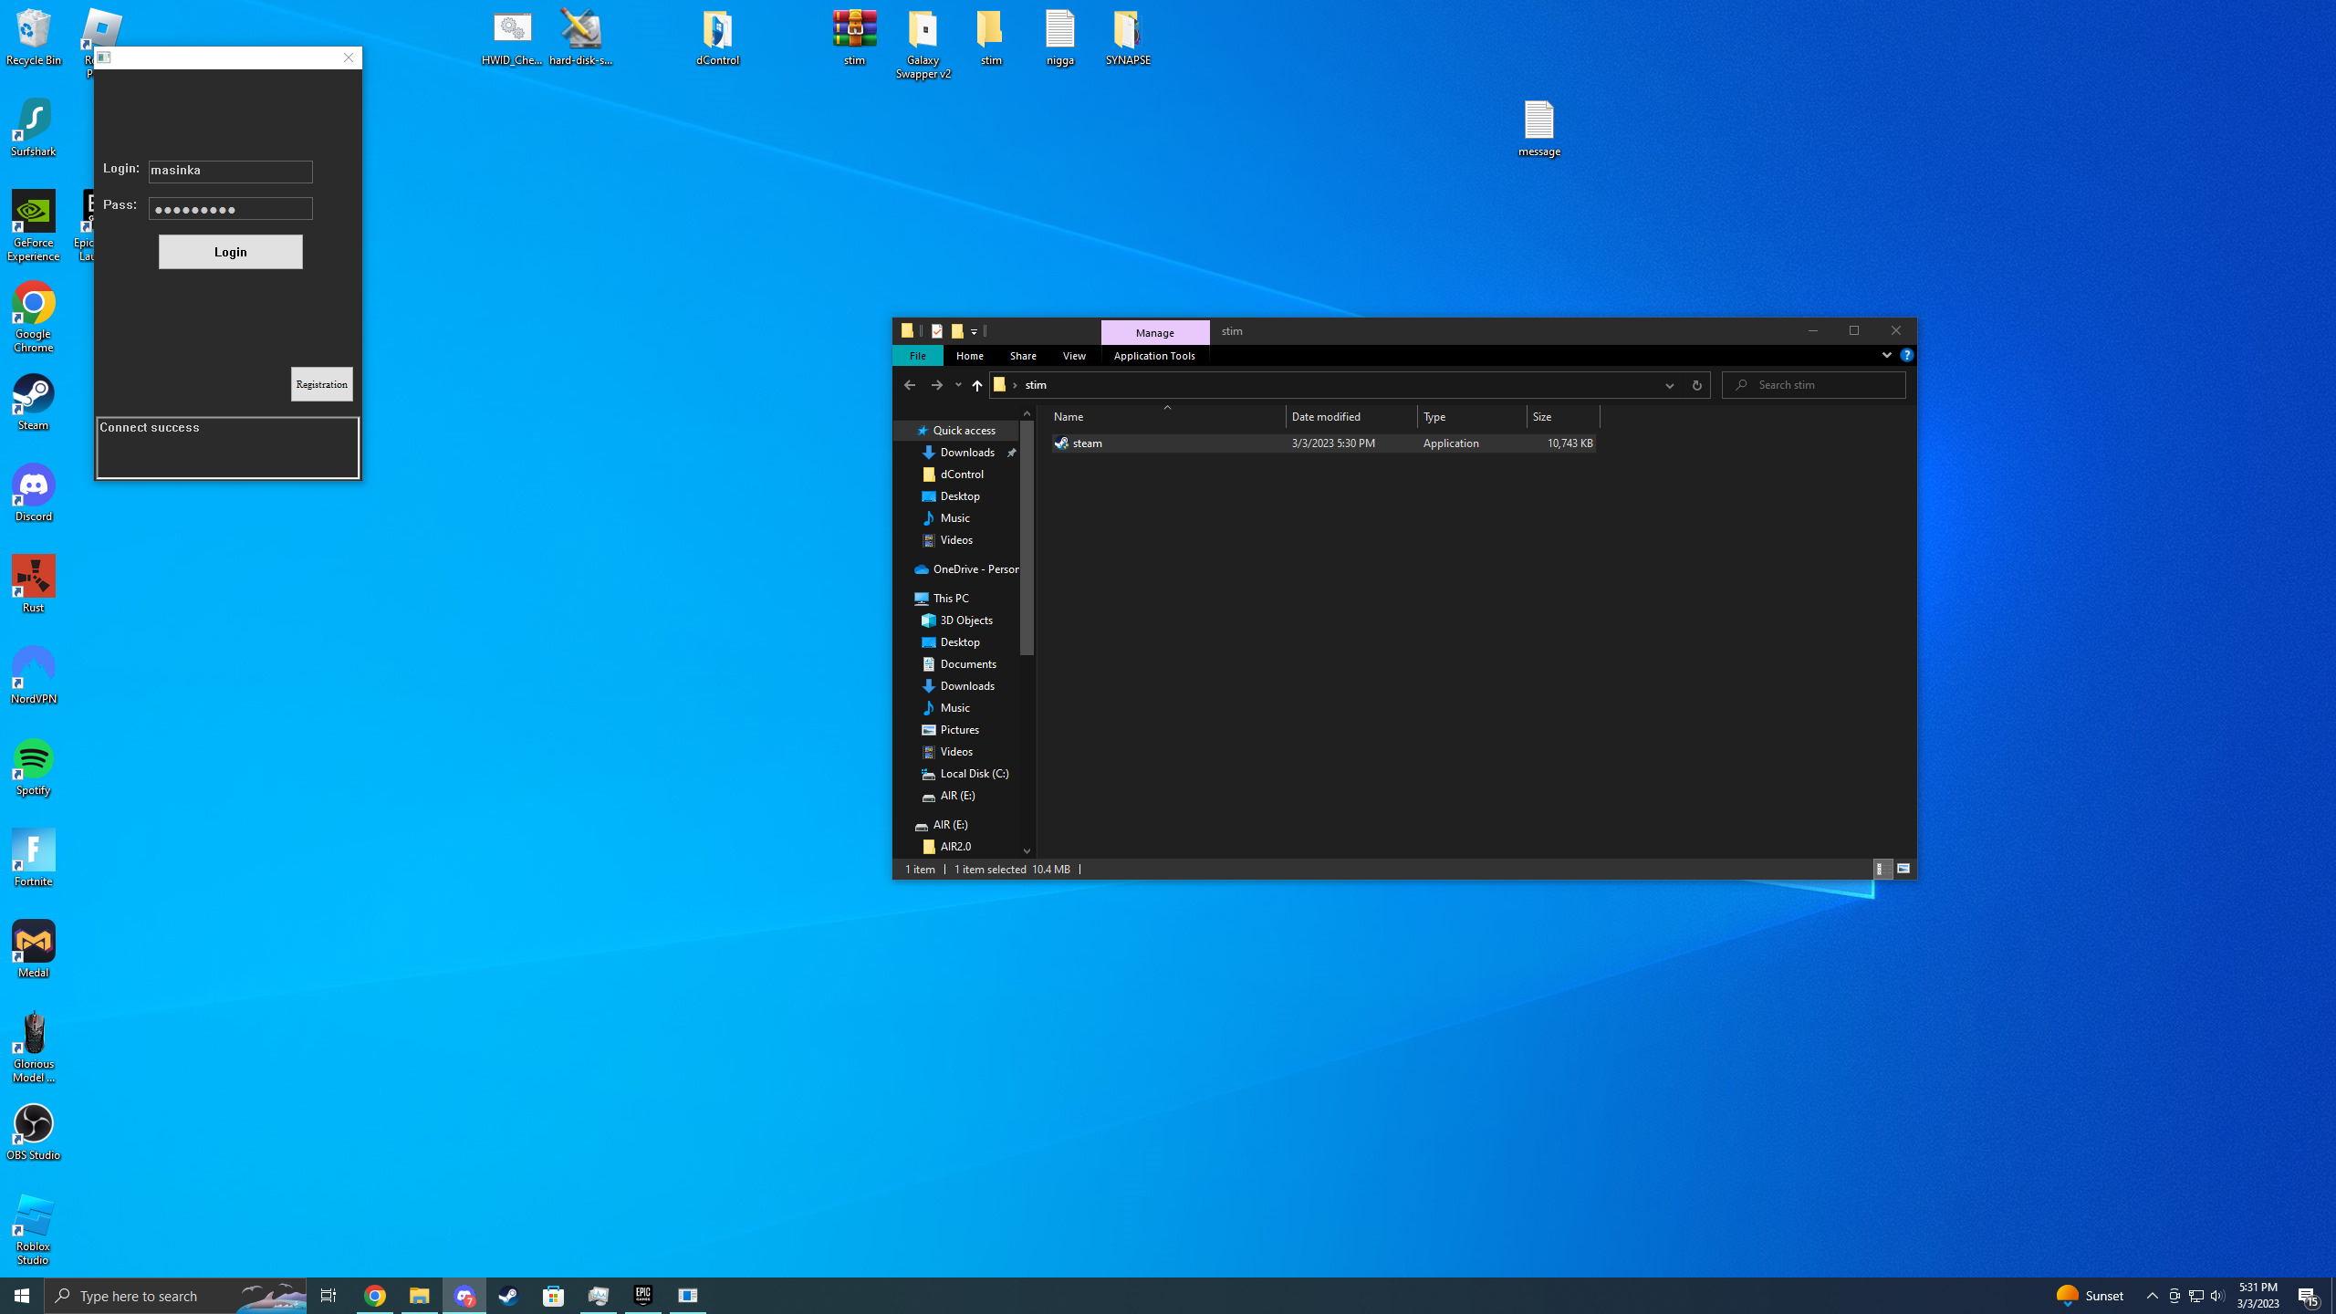Open Google Chrome from the taskbar

[x=375, y=1296]
